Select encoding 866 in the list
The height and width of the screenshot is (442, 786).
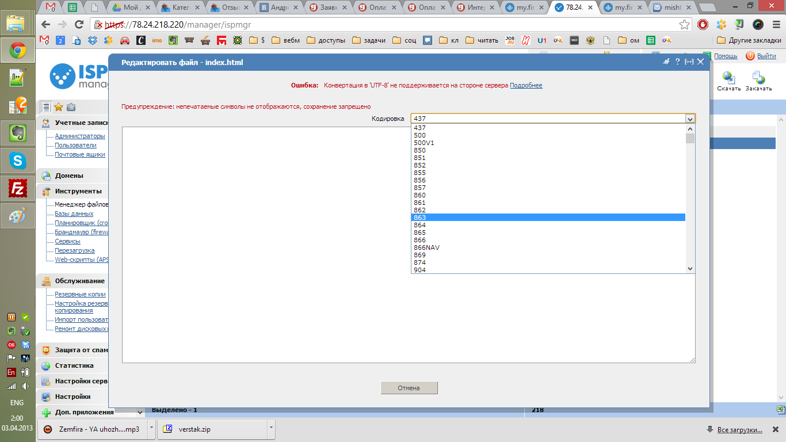coord(419,240)
